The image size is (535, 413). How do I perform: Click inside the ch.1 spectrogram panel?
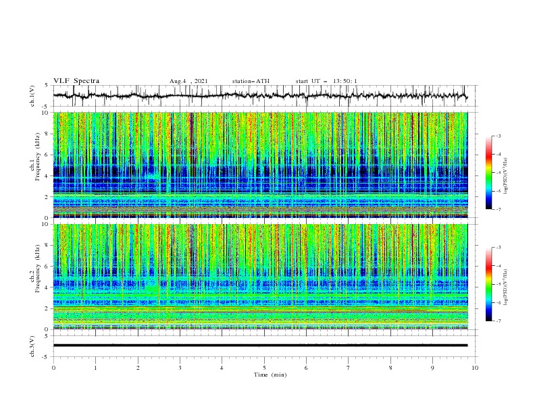click(x=260, y=165)
